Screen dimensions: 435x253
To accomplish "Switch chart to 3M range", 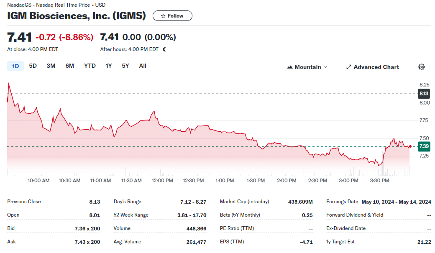I will click(51, 66).
